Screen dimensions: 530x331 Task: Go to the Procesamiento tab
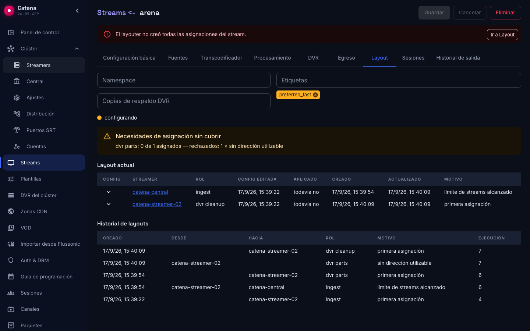pyautogui.click(x=272, y=58)
